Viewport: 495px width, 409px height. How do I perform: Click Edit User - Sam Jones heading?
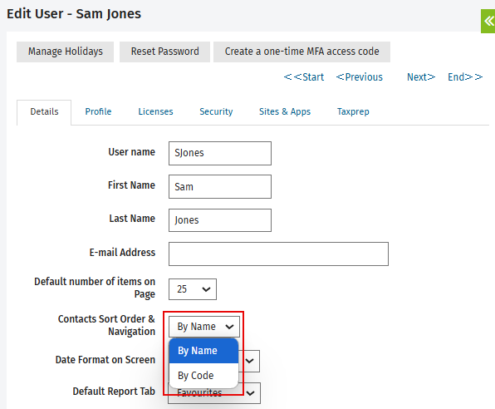[74, 14]
